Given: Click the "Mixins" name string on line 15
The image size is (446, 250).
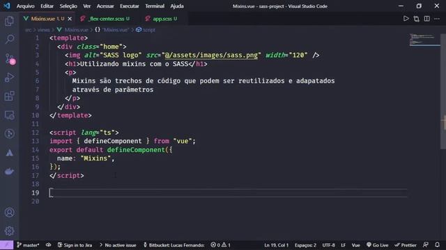Looking at the screenshot, I should coord(95,158).
